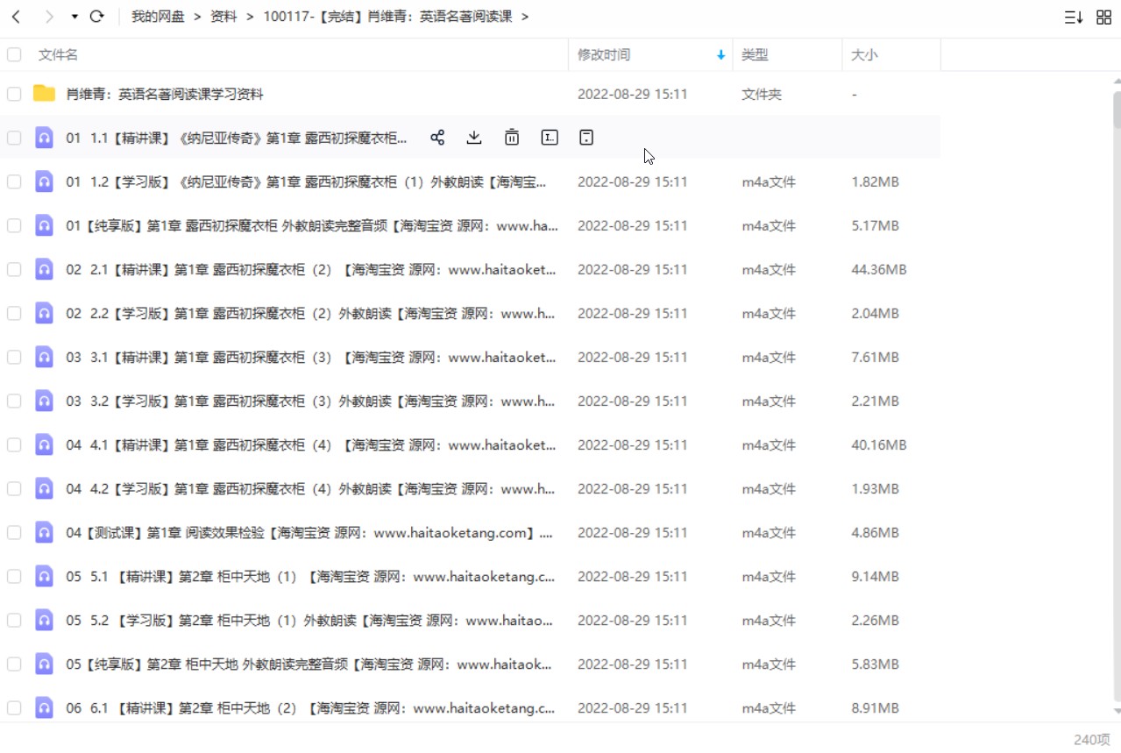Rename the hovered 1.1 精讲课 file
This screenshot has width=1121, height=753.
point(550,137)
